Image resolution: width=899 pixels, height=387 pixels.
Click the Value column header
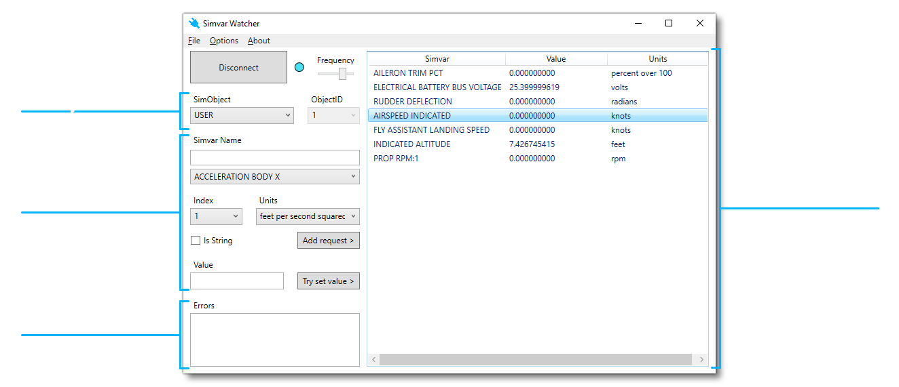click(555, 59)
